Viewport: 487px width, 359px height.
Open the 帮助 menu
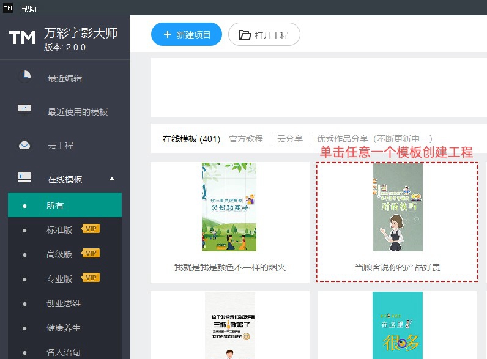tap(29, 9)
